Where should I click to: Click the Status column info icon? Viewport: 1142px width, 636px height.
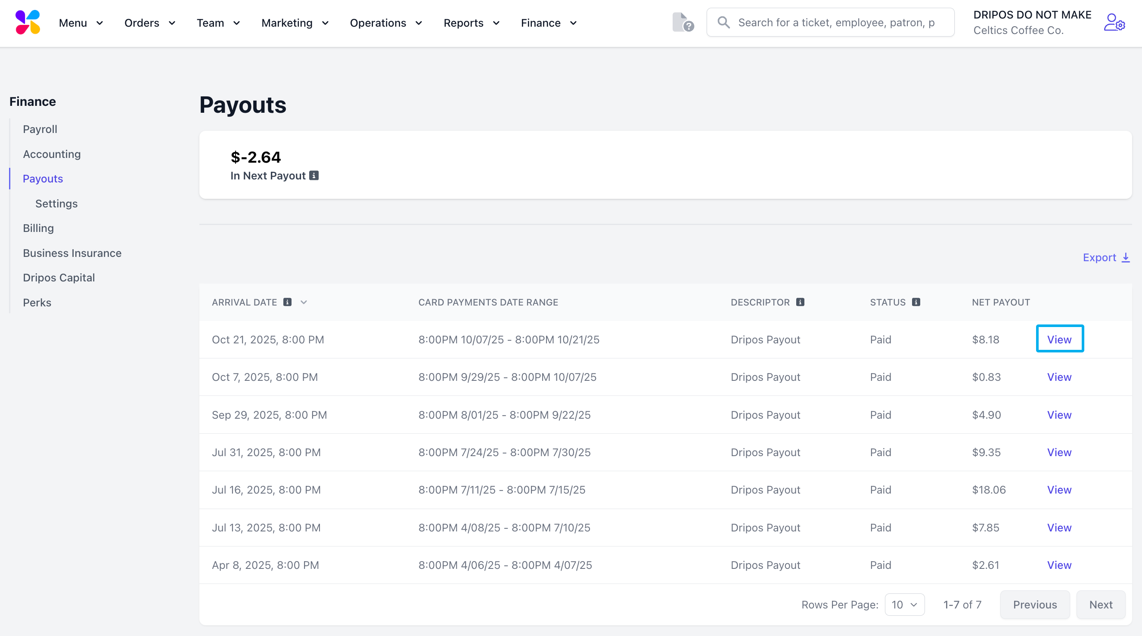916,302
